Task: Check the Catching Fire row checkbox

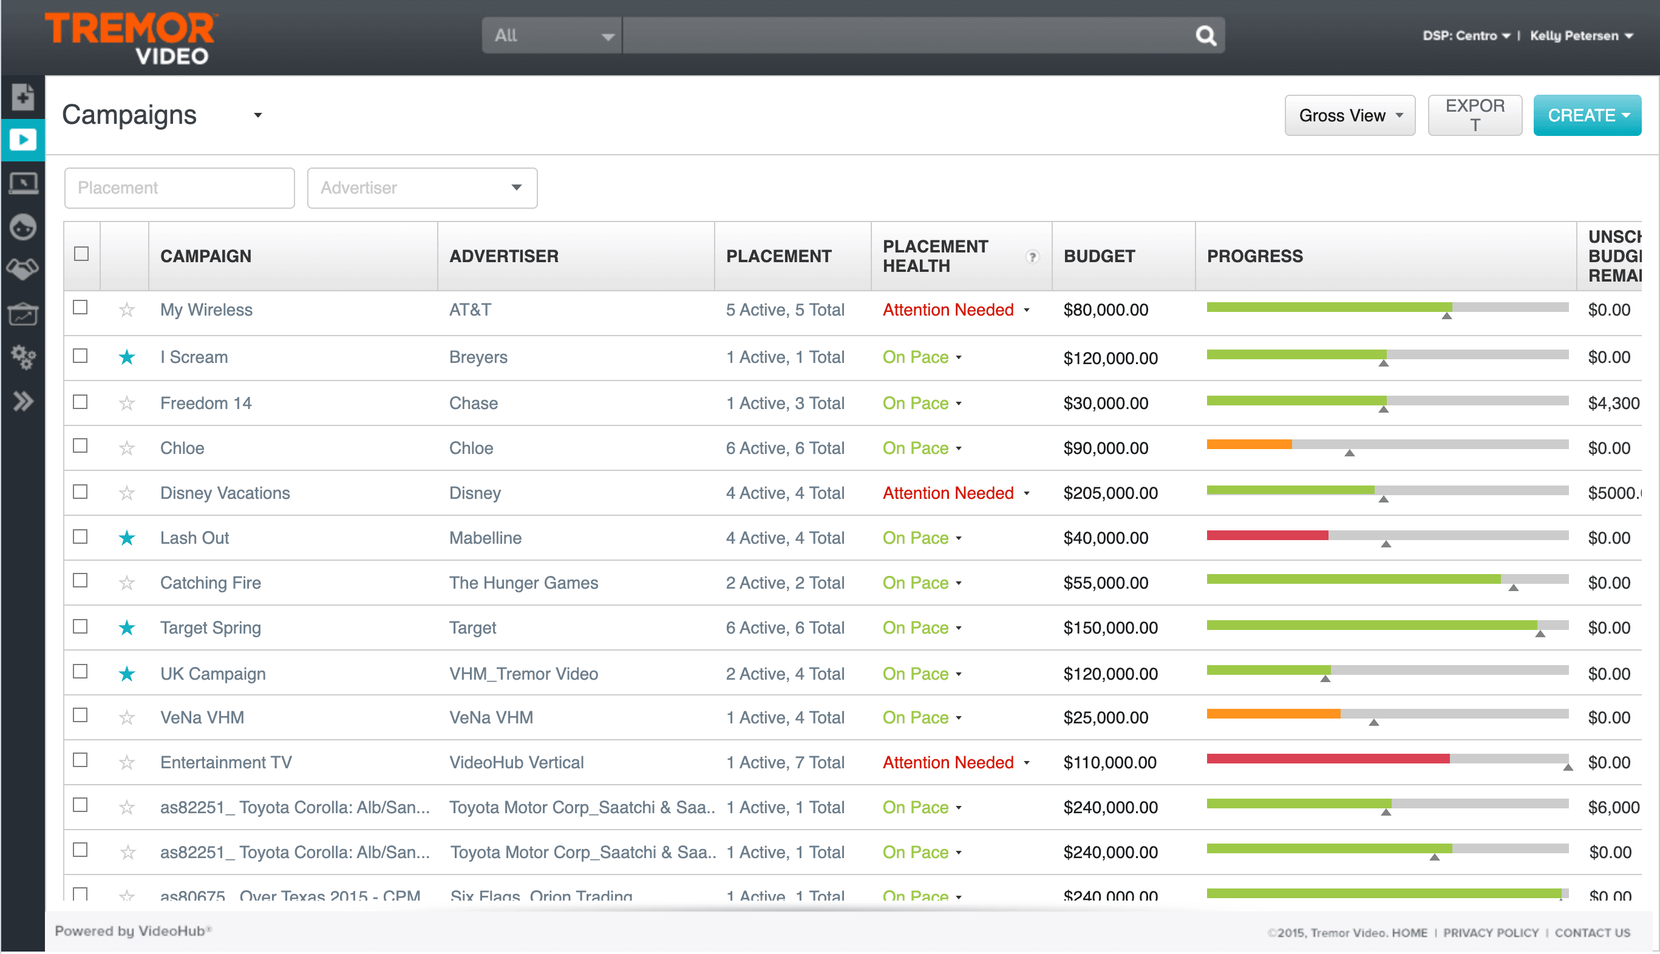Action: pos(80,581)
